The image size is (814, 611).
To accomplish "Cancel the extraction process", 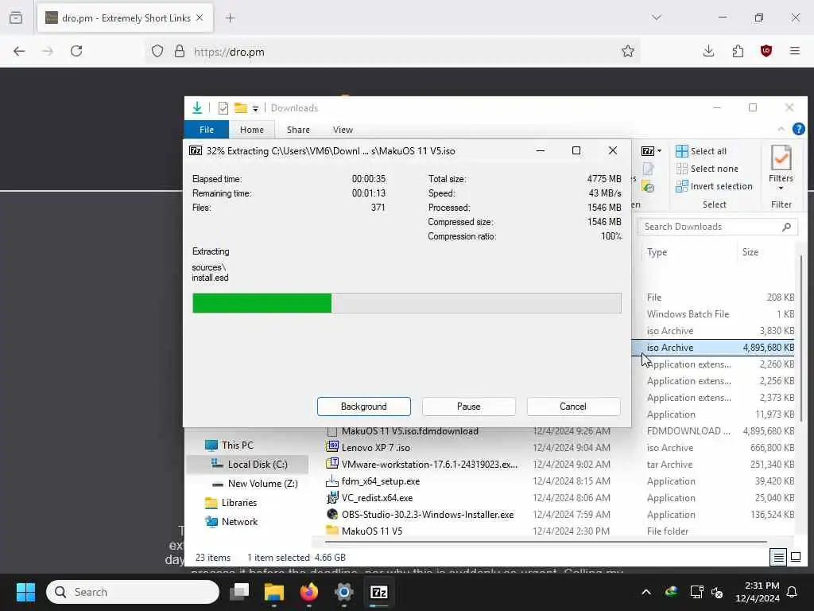I will [573, 407].
